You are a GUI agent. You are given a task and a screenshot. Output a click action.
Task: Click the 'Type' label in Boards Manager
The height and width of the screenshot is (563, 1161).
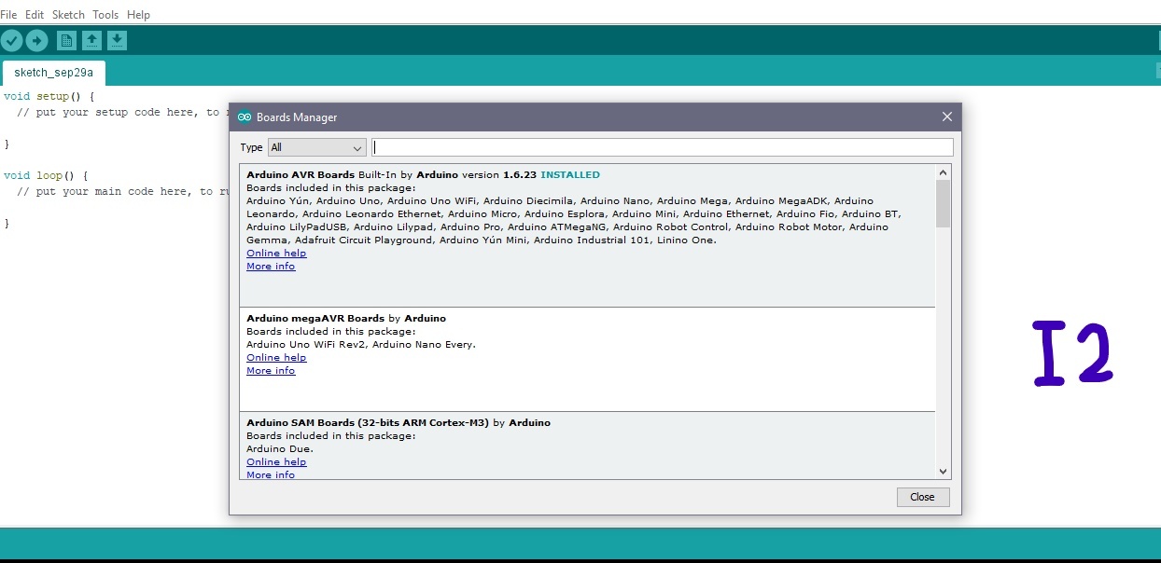click(251, 147)
